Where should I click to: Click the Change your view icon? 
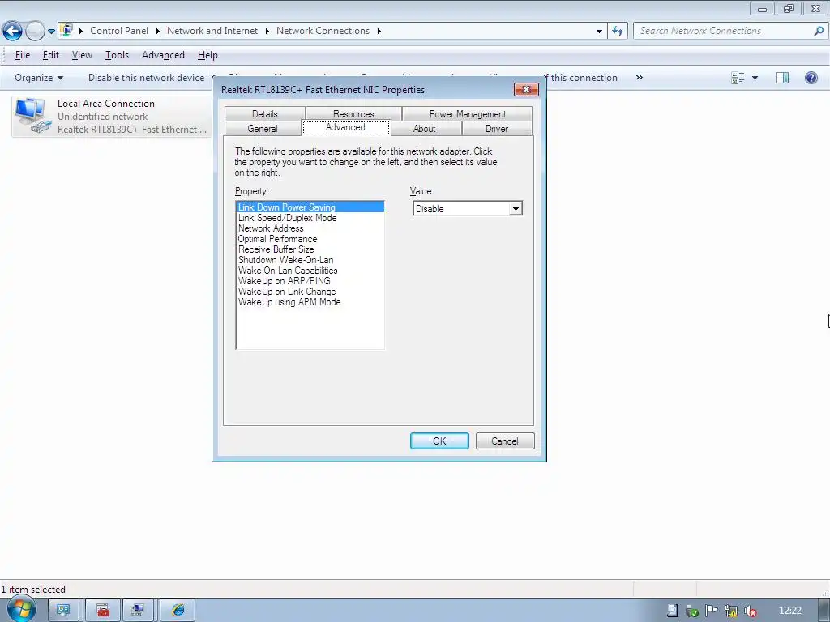point(738,79)
